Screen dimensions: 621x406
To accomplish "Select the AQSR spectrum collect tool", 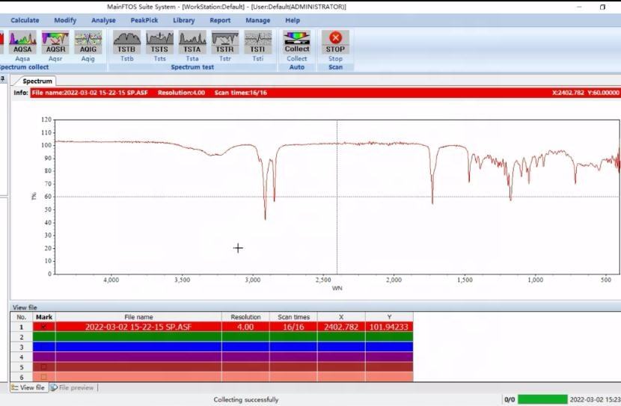I will pyautogui.click(x=55, y=43).
